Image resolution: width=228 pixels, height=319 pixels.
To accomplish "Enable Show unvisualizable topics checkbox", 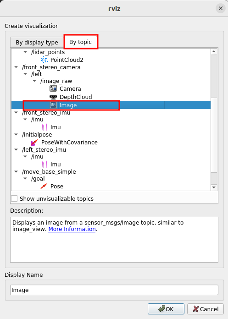I will click(x=14, y=198).
